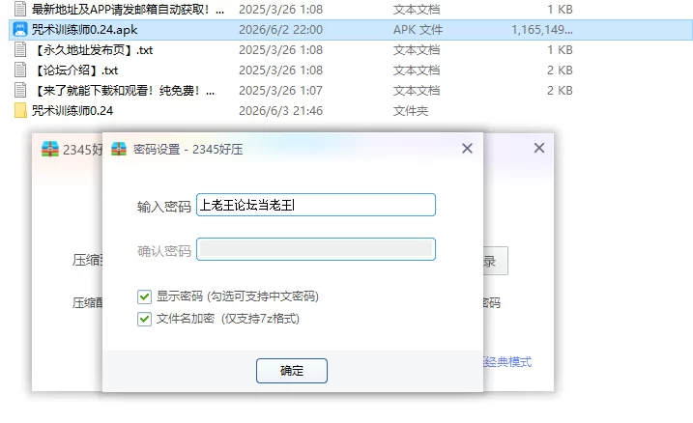
Task: Click the date 2026/6/2 22:00
Action: [280, 30]
